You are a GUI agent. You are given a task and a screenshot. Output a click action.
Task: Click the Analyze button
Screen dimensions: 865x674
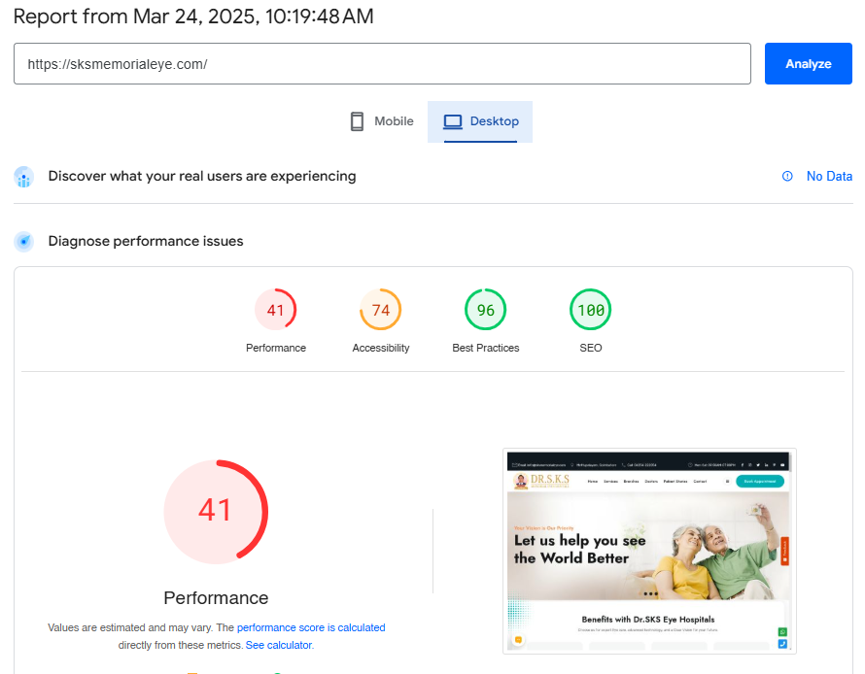pos(808,62)
